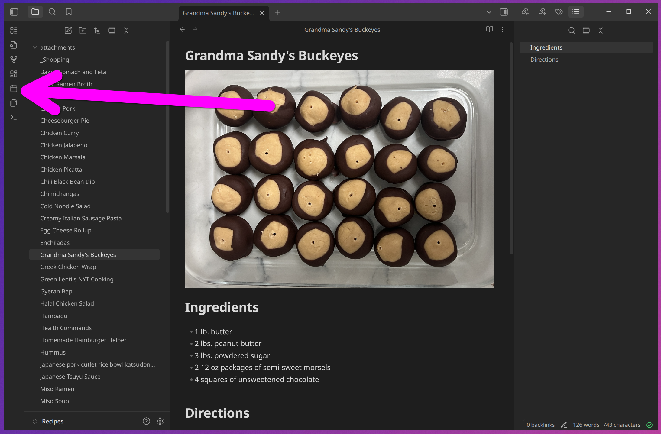Add a new tab
Screen dimensions: 661x434
click(278, 12)
